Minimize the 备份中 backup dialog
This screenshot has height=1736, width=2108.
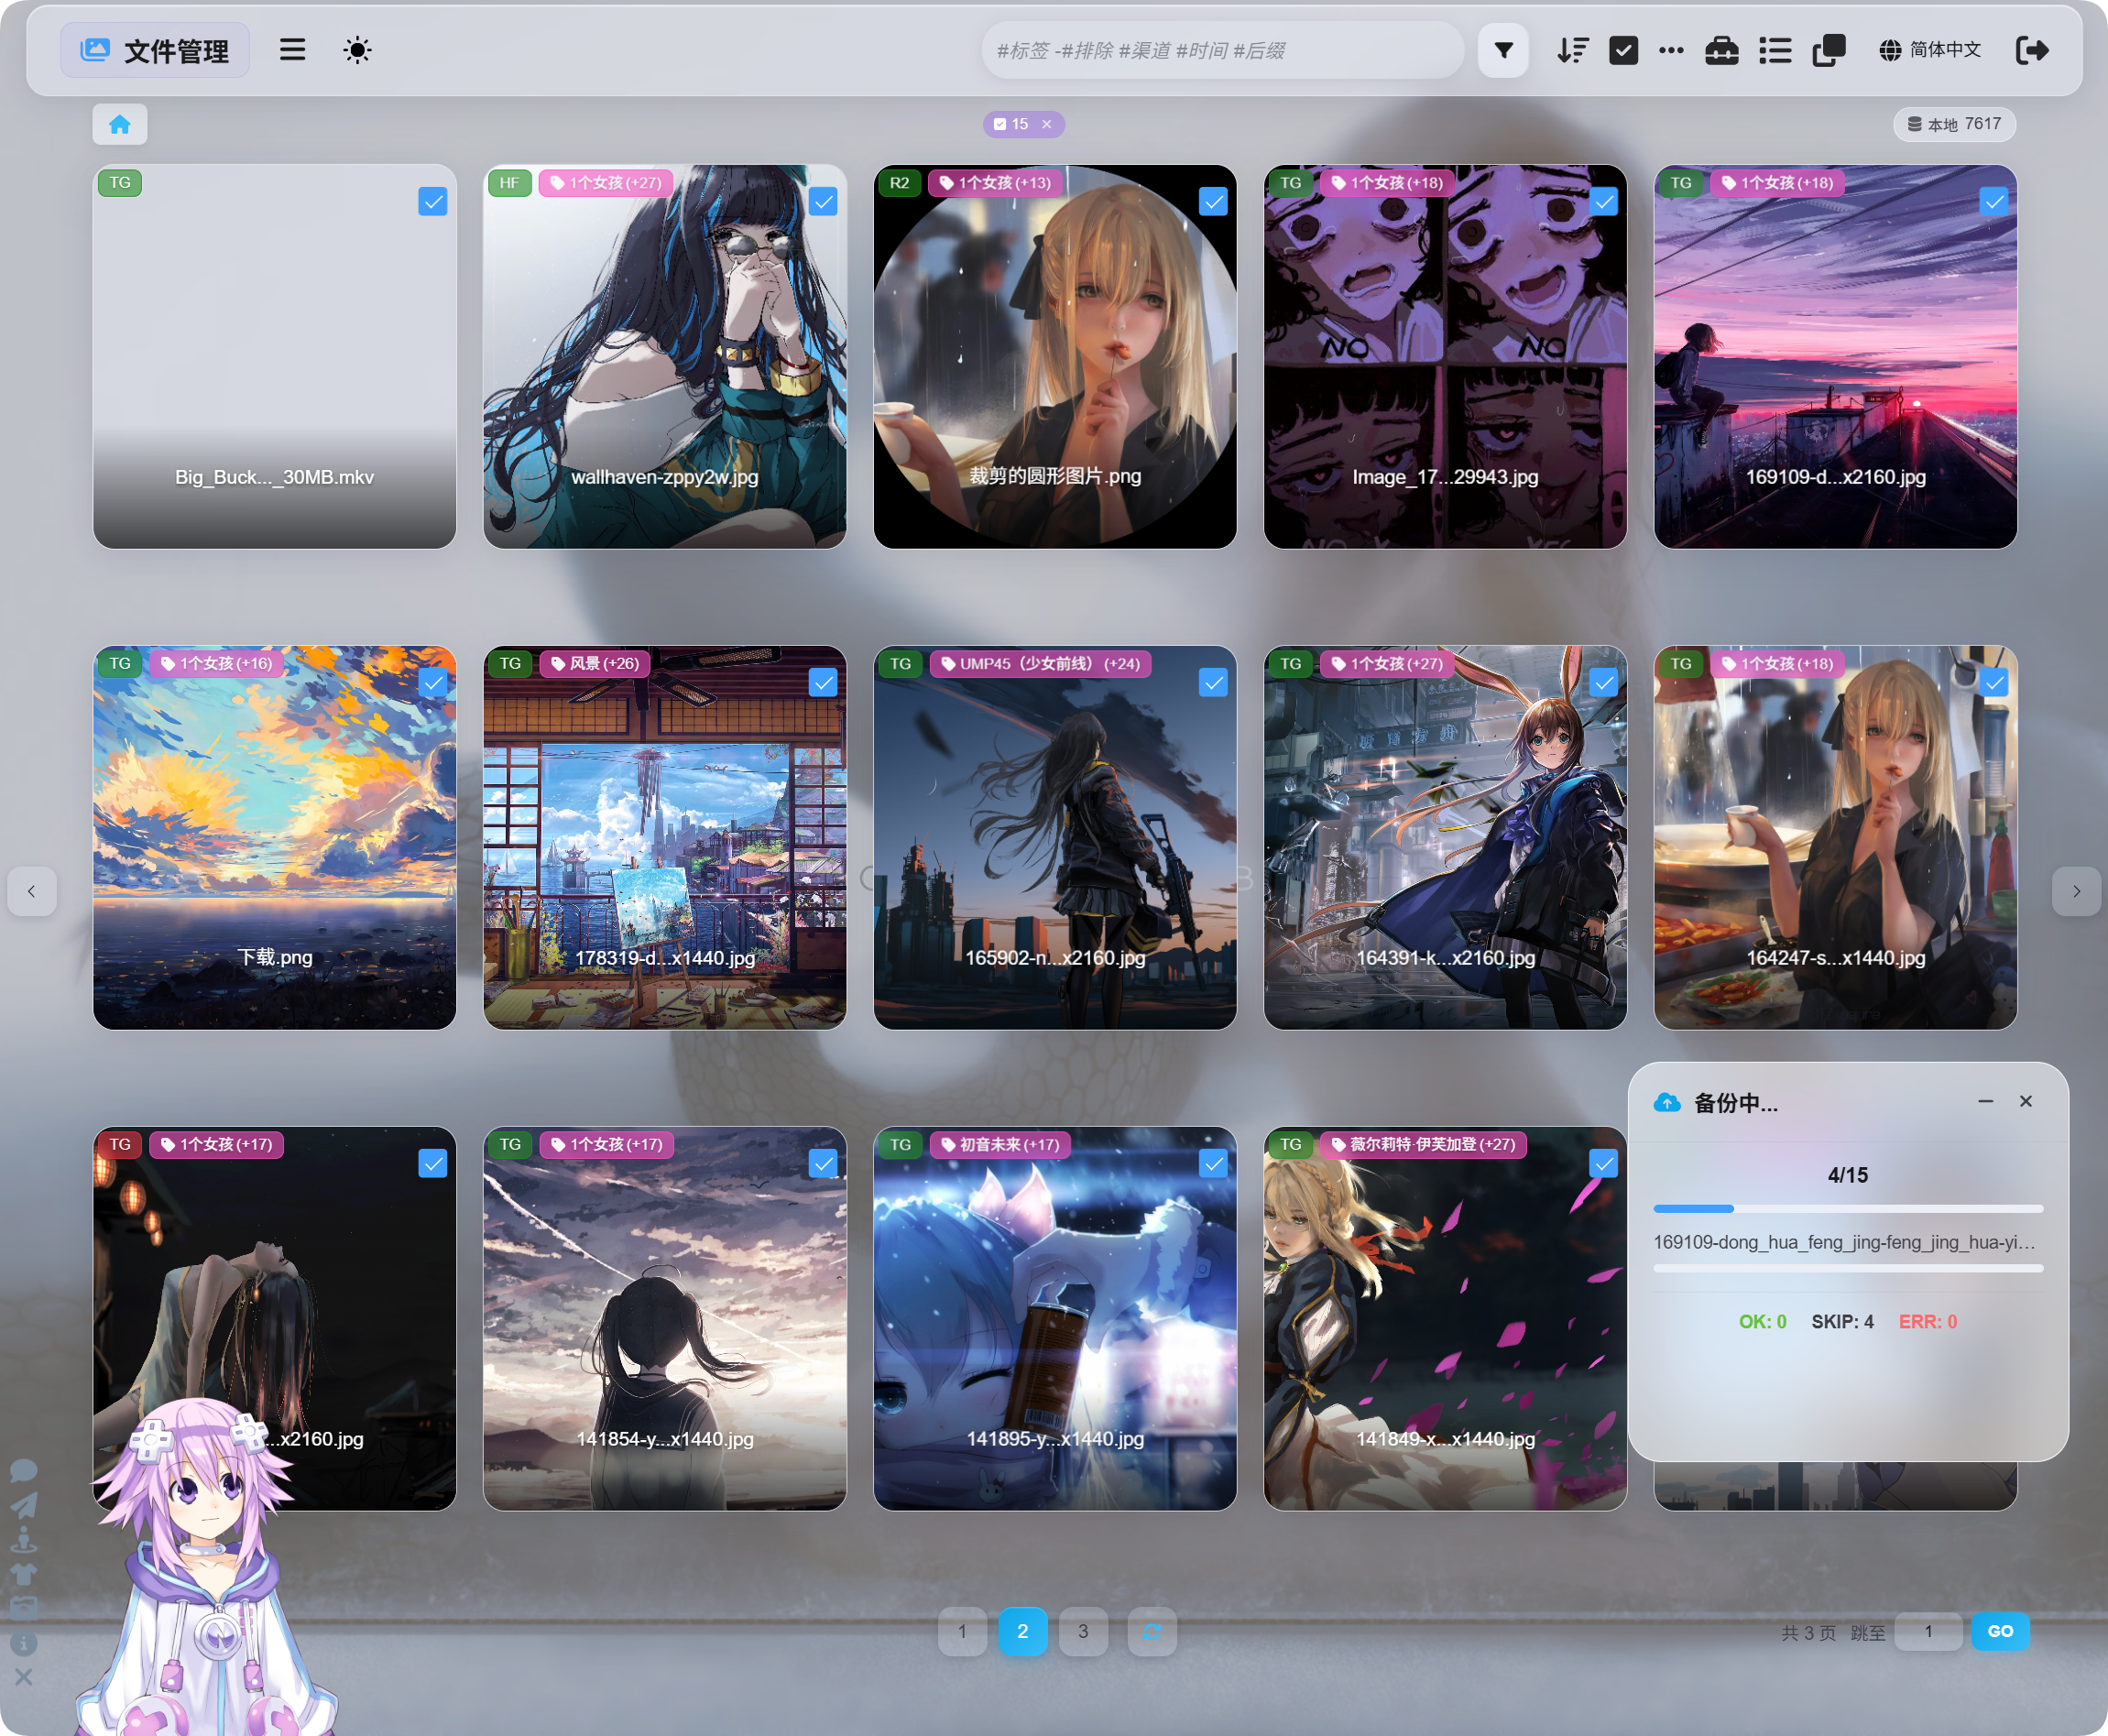1986,1101
